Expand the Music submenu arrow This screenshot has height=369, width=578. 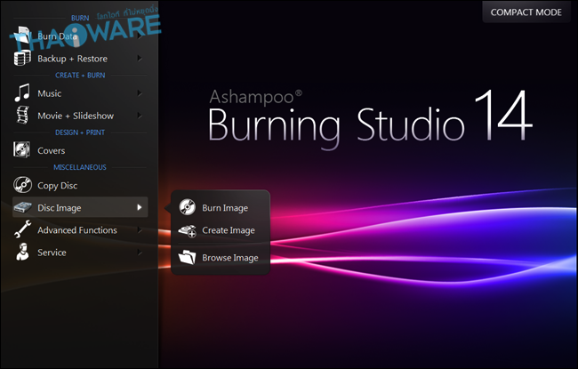(x=140, y=93)
